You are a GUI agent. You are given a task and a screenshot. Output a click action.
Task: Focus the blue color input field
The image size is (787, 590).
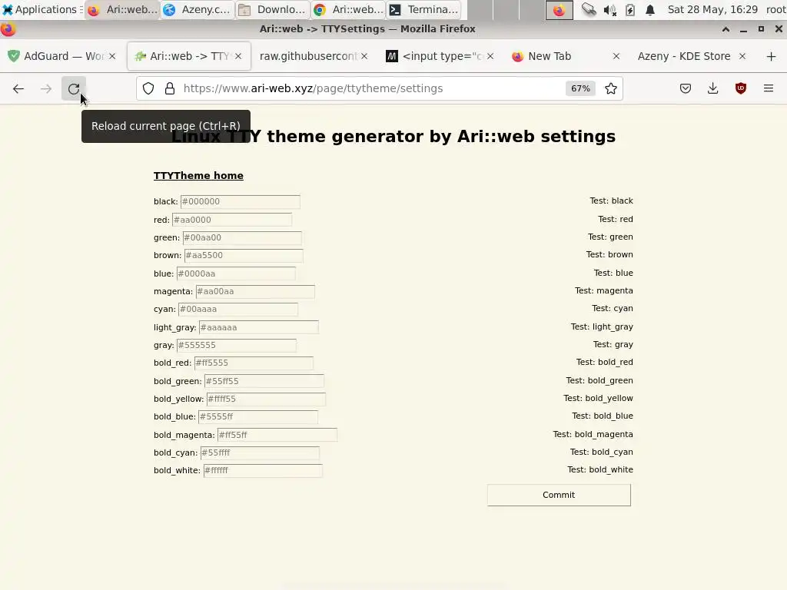[236, 273]
